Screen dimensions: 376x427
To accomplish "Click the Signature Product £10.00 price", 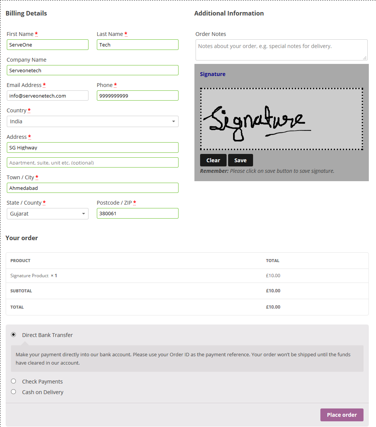I will (273, 276).
